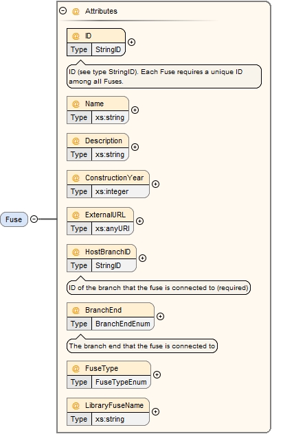Select the LibraryFuseName attribute header
The image size is (283, 434).
point(108,405)
